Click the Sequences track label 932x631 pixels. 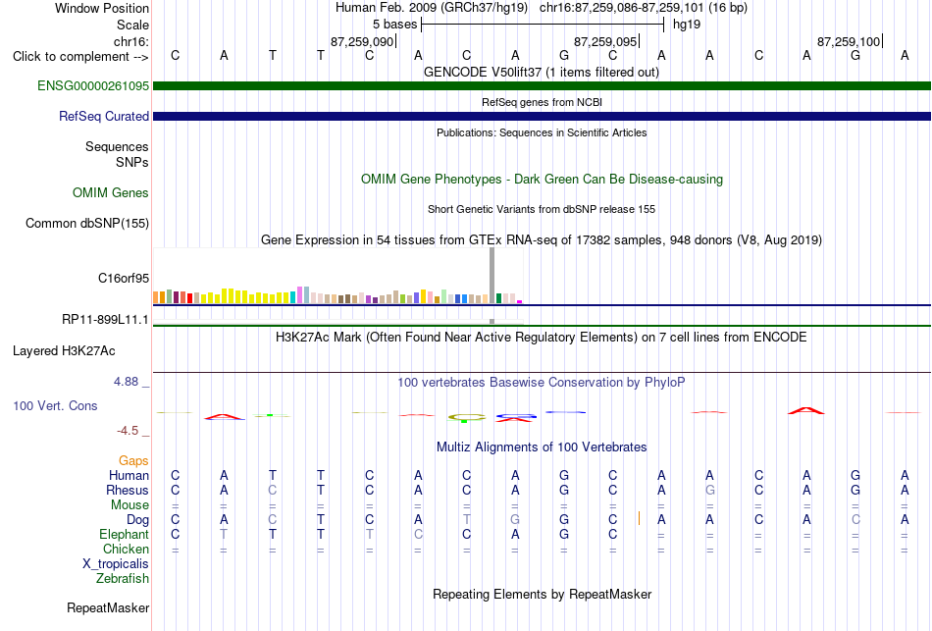tap(117, 147)
